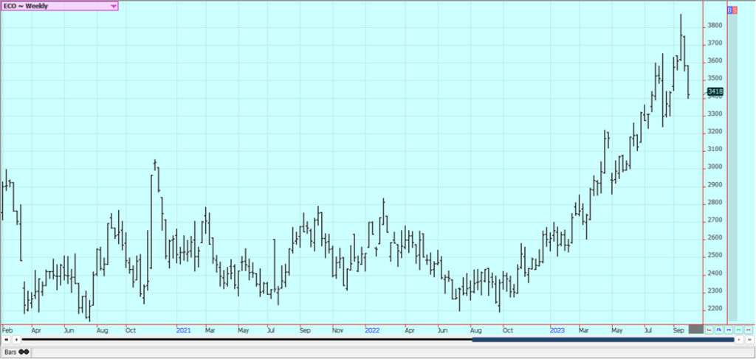Screen dimensions: 756x359
Task: Click the 2600 price axis label
Action: point(715,237)
